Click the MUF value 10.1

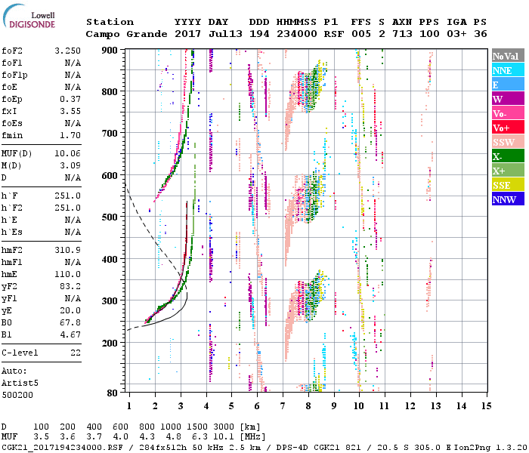click(224, 437)
